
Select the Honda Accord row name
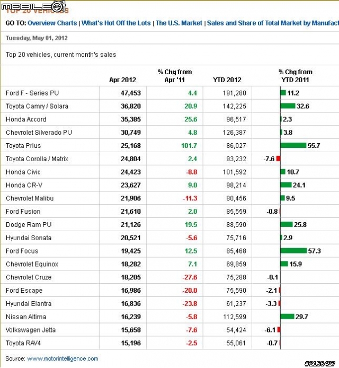click(26, 119)
